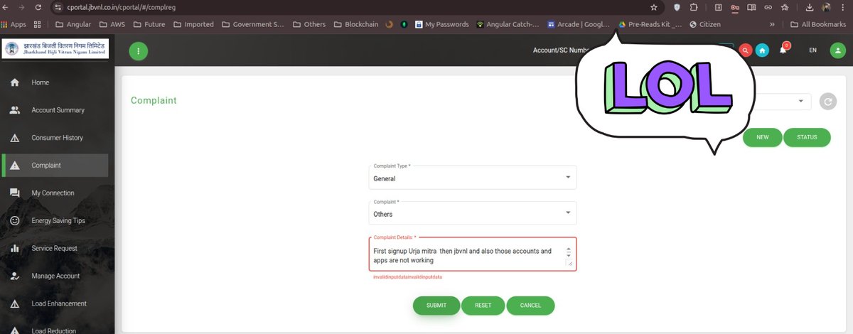This screenshot has height=334, width=853.
Task: Click the Jharkhand Bijli Vitran Nigam logo
Action: [x=55, y=50]
